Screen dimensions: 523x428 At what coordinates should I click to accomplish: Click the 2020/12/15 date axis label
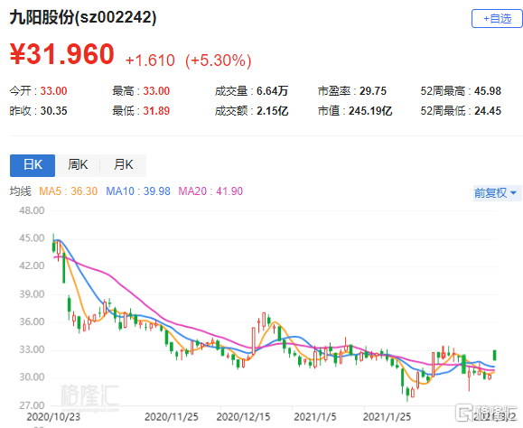click(x=243, y=417)
